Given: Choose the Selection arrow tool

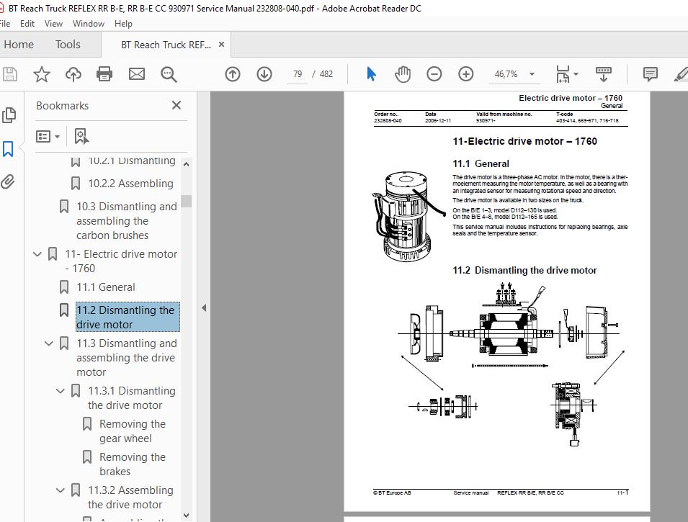Looking at the screenshot, I should 371,74.
